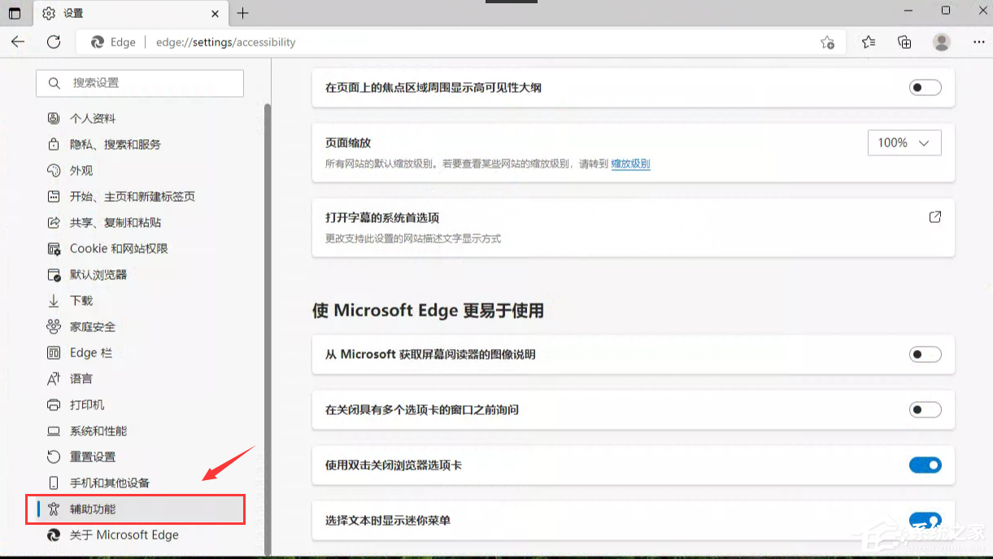Enable ask before closing multiple tabs window
The width and height of the screenshot is (993, 559).
click(x=925, y=410)
